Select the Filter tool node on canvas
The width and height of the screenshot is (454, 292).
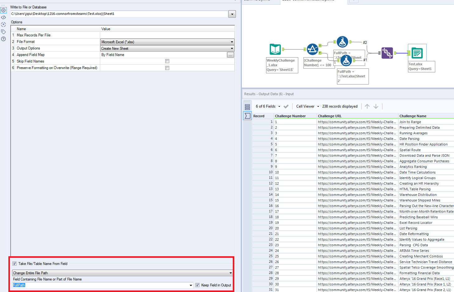pyautogui.click(x=312, y=49)
